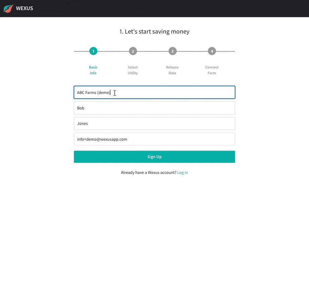Click the Basic Info step label
309x286 pixels.
[93, 70]
